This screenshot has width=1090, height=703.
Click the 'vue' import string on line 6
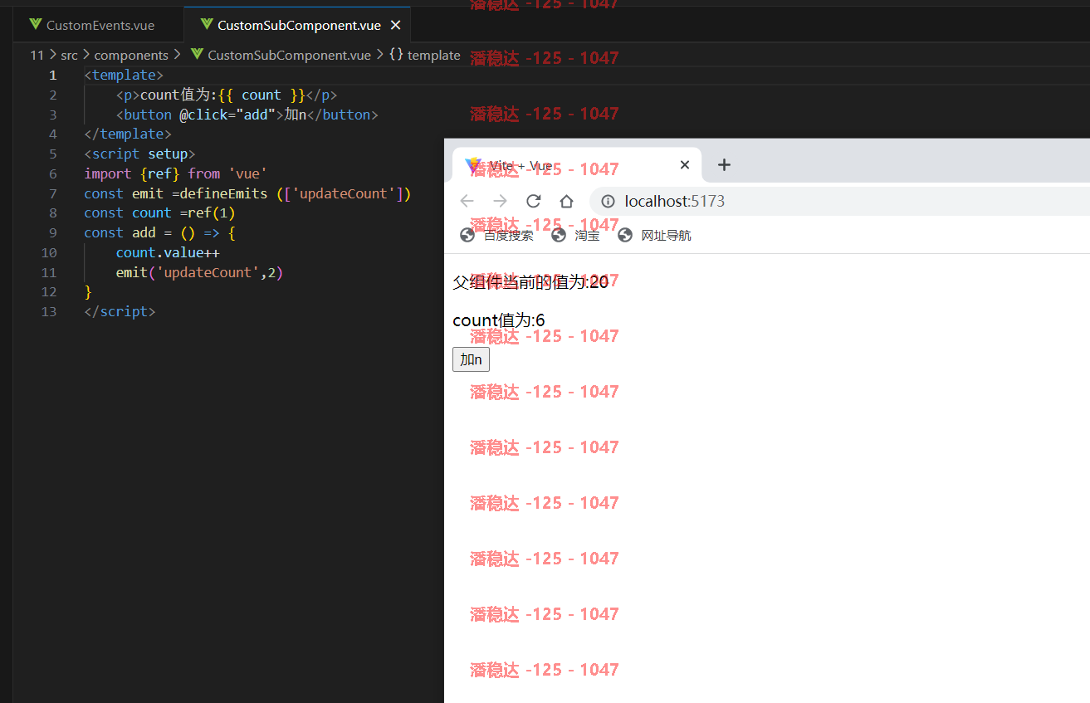click(247, 173)
